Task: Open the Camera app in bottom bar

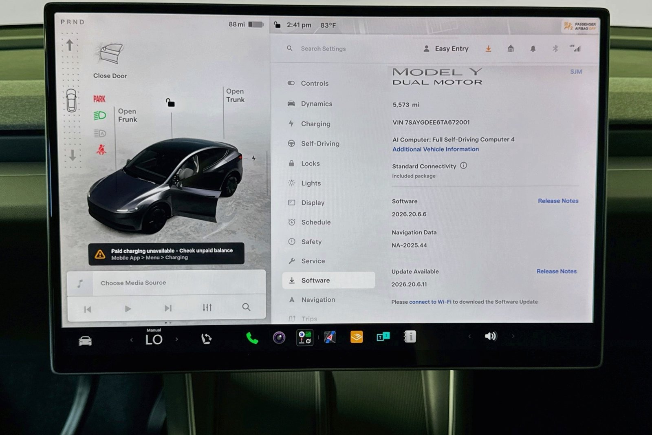Action: pyautogui.click(x=279, y=338)
